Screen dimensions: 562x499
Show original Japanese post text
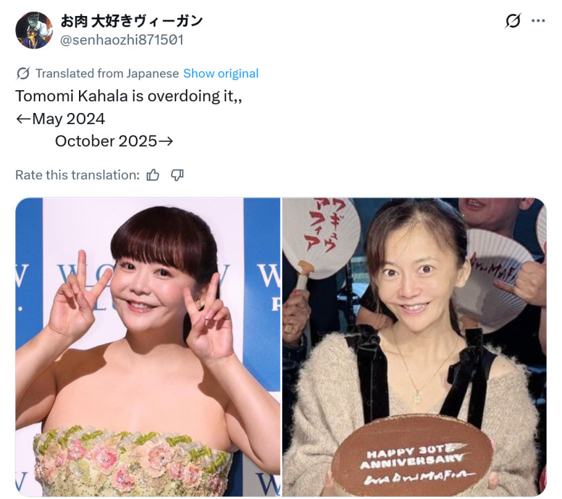[x=221, y=73]
